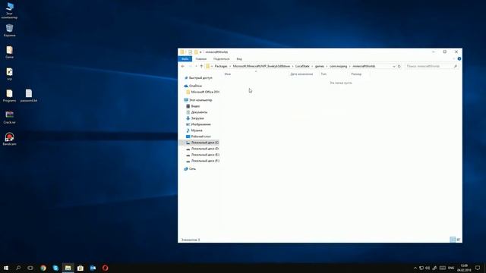Select the password.txt file on the desktop
The width and height of the screenshot is (486, 273).
[29, 96]
